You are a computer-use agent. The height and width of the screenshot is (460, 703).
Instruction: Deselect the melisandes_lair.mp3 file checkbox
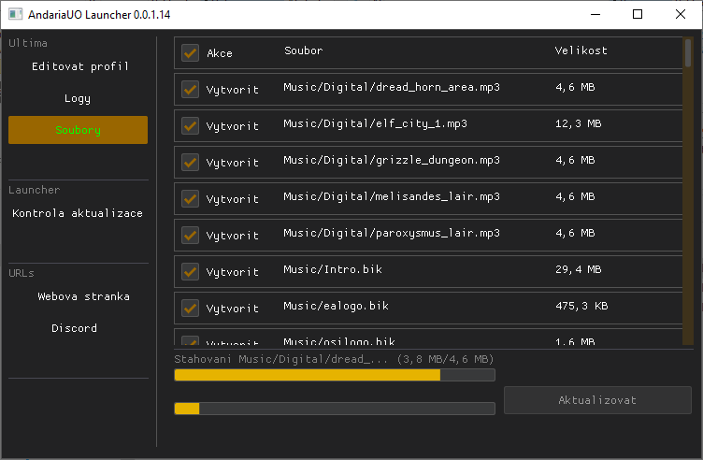pyautogui.click(x=190, y=198)
